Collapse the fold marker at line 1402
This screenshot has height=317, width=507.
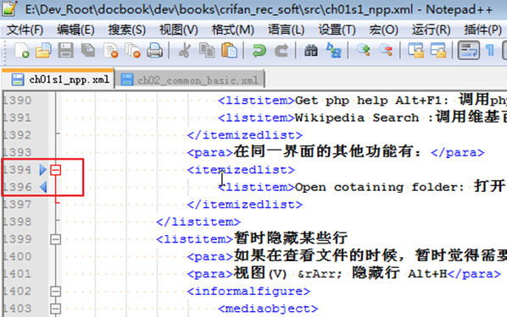56,292
